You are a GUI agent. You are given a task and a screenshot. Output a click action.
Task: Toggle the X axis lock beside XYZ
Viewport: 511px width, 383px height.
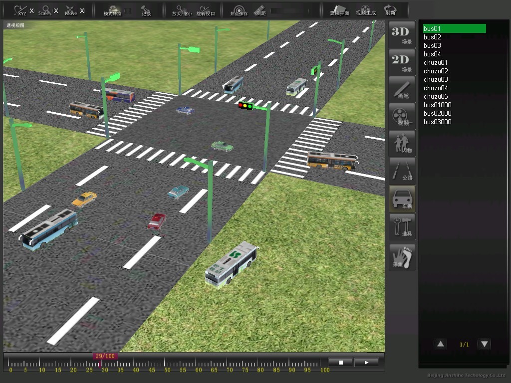(31, 11)
